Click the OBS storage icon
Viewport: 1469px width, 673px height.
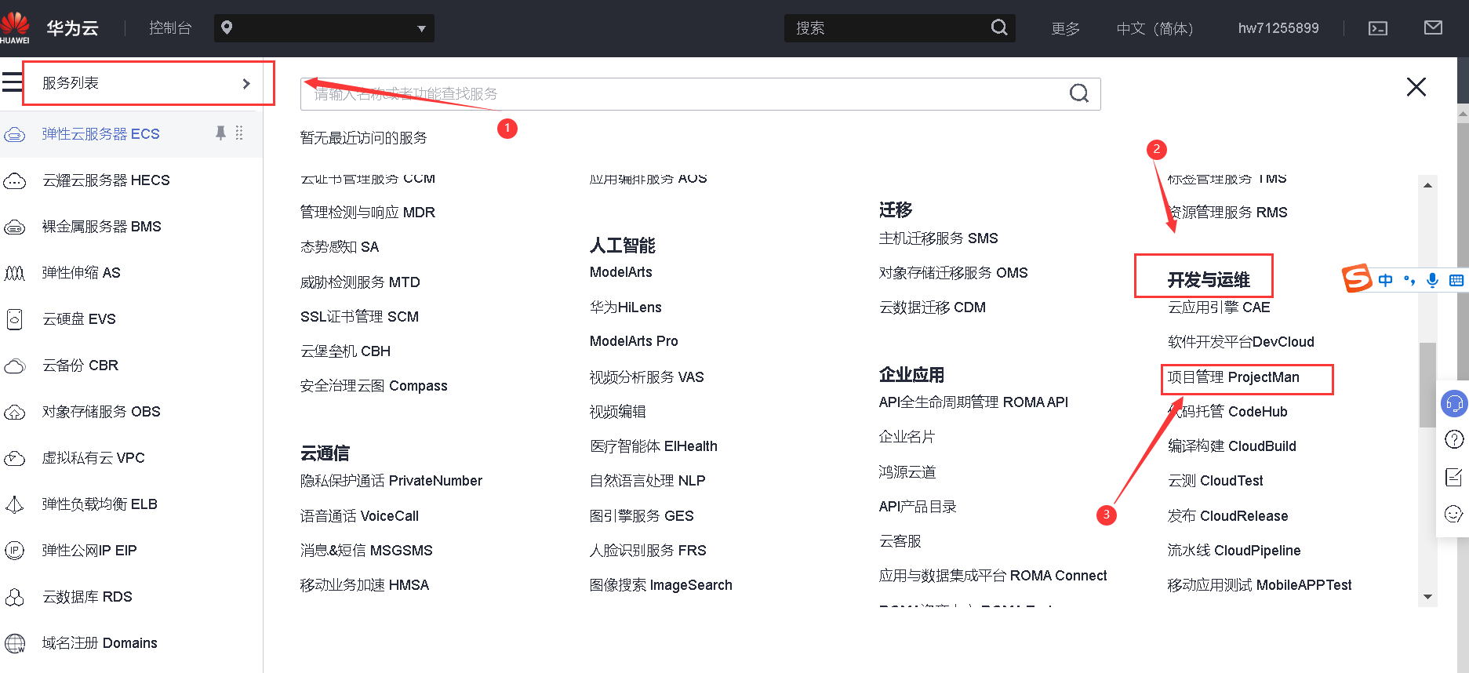click(x=15, y=412)
